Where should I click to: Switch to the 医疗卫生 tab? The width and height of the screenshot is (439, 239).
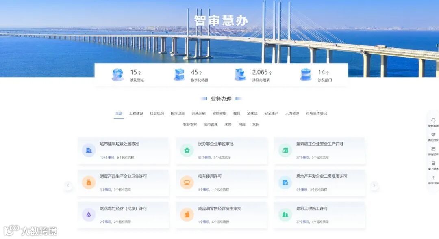click(178, 114)
